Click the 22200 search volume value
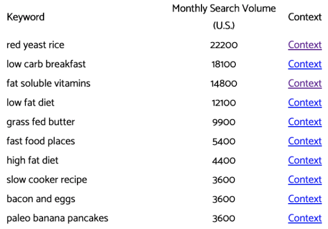This screenshot has width=328, height=229. coord(224,45)
